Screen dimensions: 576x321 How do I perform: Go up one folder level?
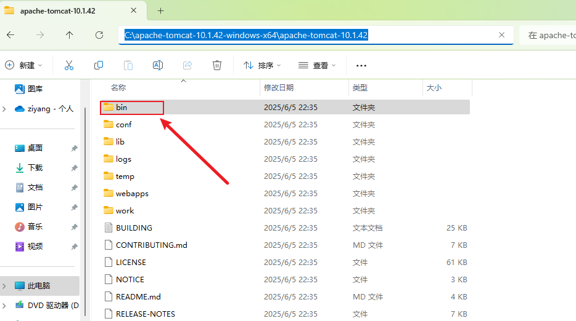coord(70,35)
